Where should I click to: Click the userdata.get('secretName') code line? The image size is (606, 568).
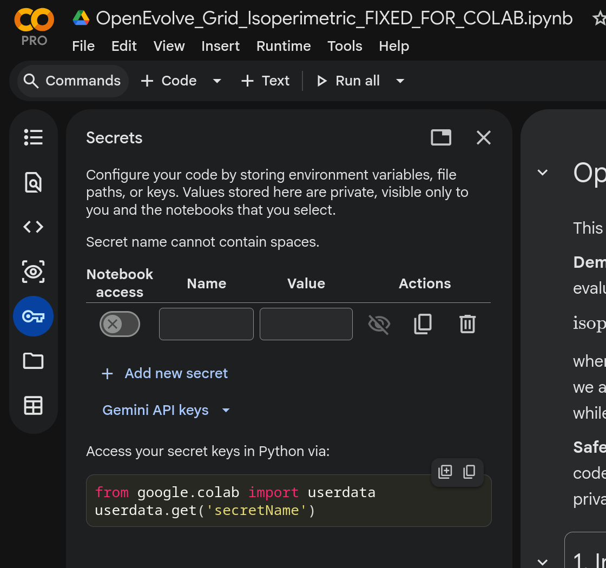(x=205, y=511)
